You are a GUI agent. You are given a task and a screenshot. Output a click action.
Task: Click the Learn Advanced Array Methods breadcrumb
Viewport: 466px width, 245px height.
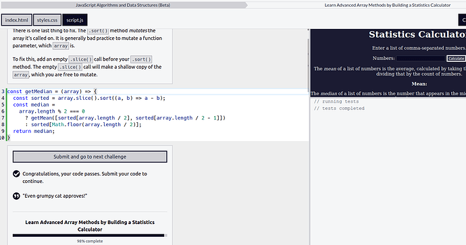tap(387, 5)
